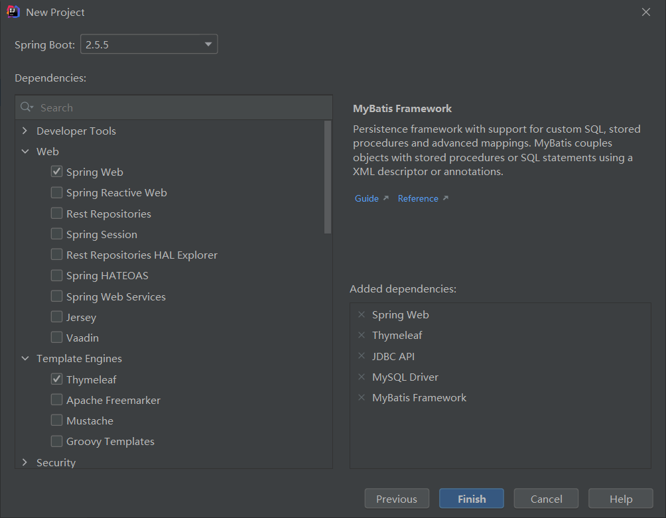Open Help for this dialog

click(x=620, y=499)
